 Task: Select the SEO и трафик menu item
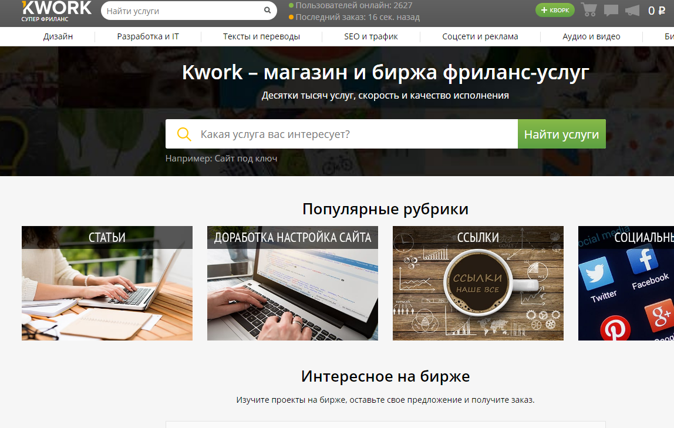pos(369,36)
